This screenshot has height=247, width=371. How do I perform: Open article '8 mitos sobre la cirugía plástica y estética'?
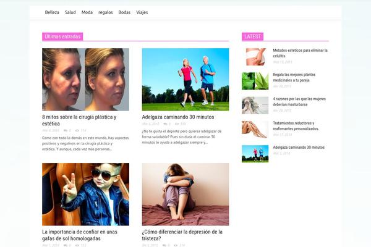point(79,120)
